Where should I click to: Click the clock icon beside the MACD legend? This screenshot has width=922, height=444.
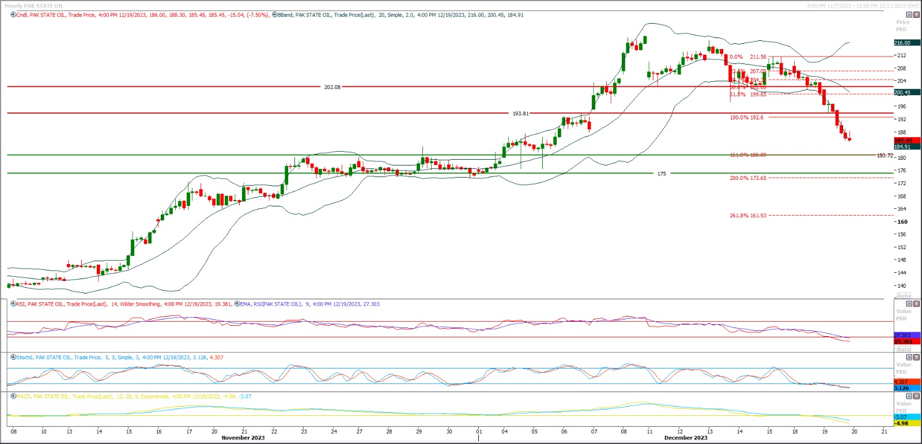coord(13,397)
